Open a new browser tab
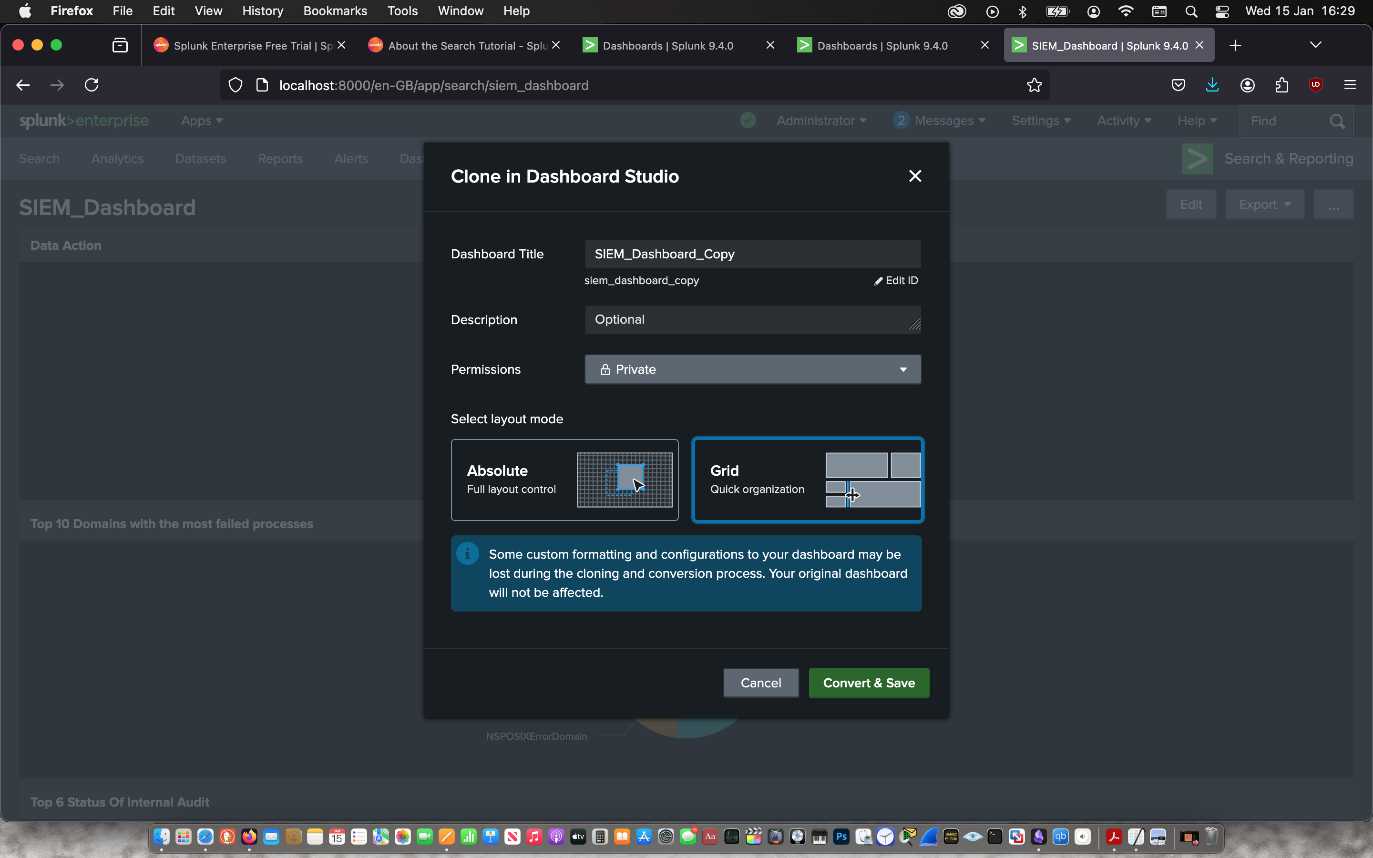1373x858 pixels. (x=1235, y=45)
